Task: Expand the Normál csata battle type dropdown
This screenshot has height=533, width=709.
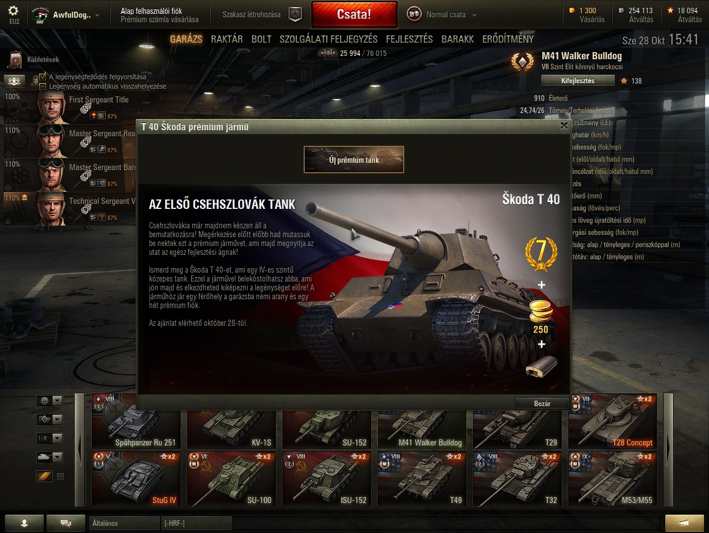Action: pyautogui.click(x=474, y=15)
